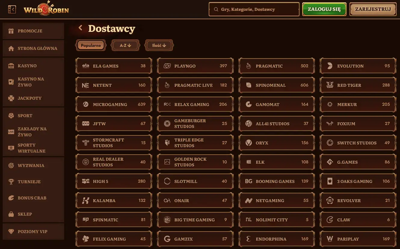This screenshot has width=400, height=249.
Task: Open Kasyno na Żywo in the sidebar
Action: 31,82
